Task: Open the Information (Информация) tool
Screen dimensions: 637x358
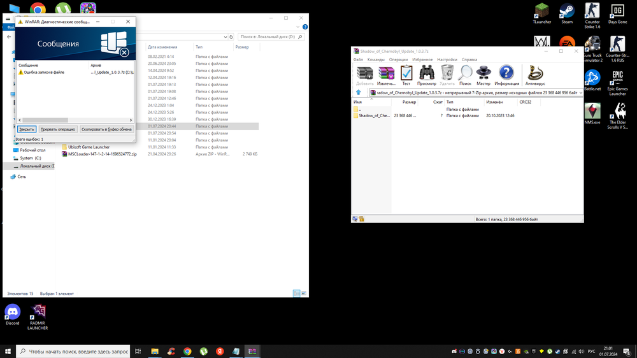Action: point(506,75)
